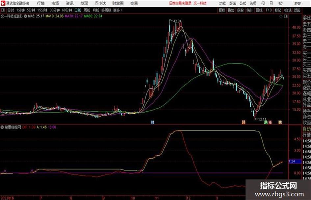The image size is (311, 200).
Task: Click the customer service headset icon
Action: coord(263,3)
